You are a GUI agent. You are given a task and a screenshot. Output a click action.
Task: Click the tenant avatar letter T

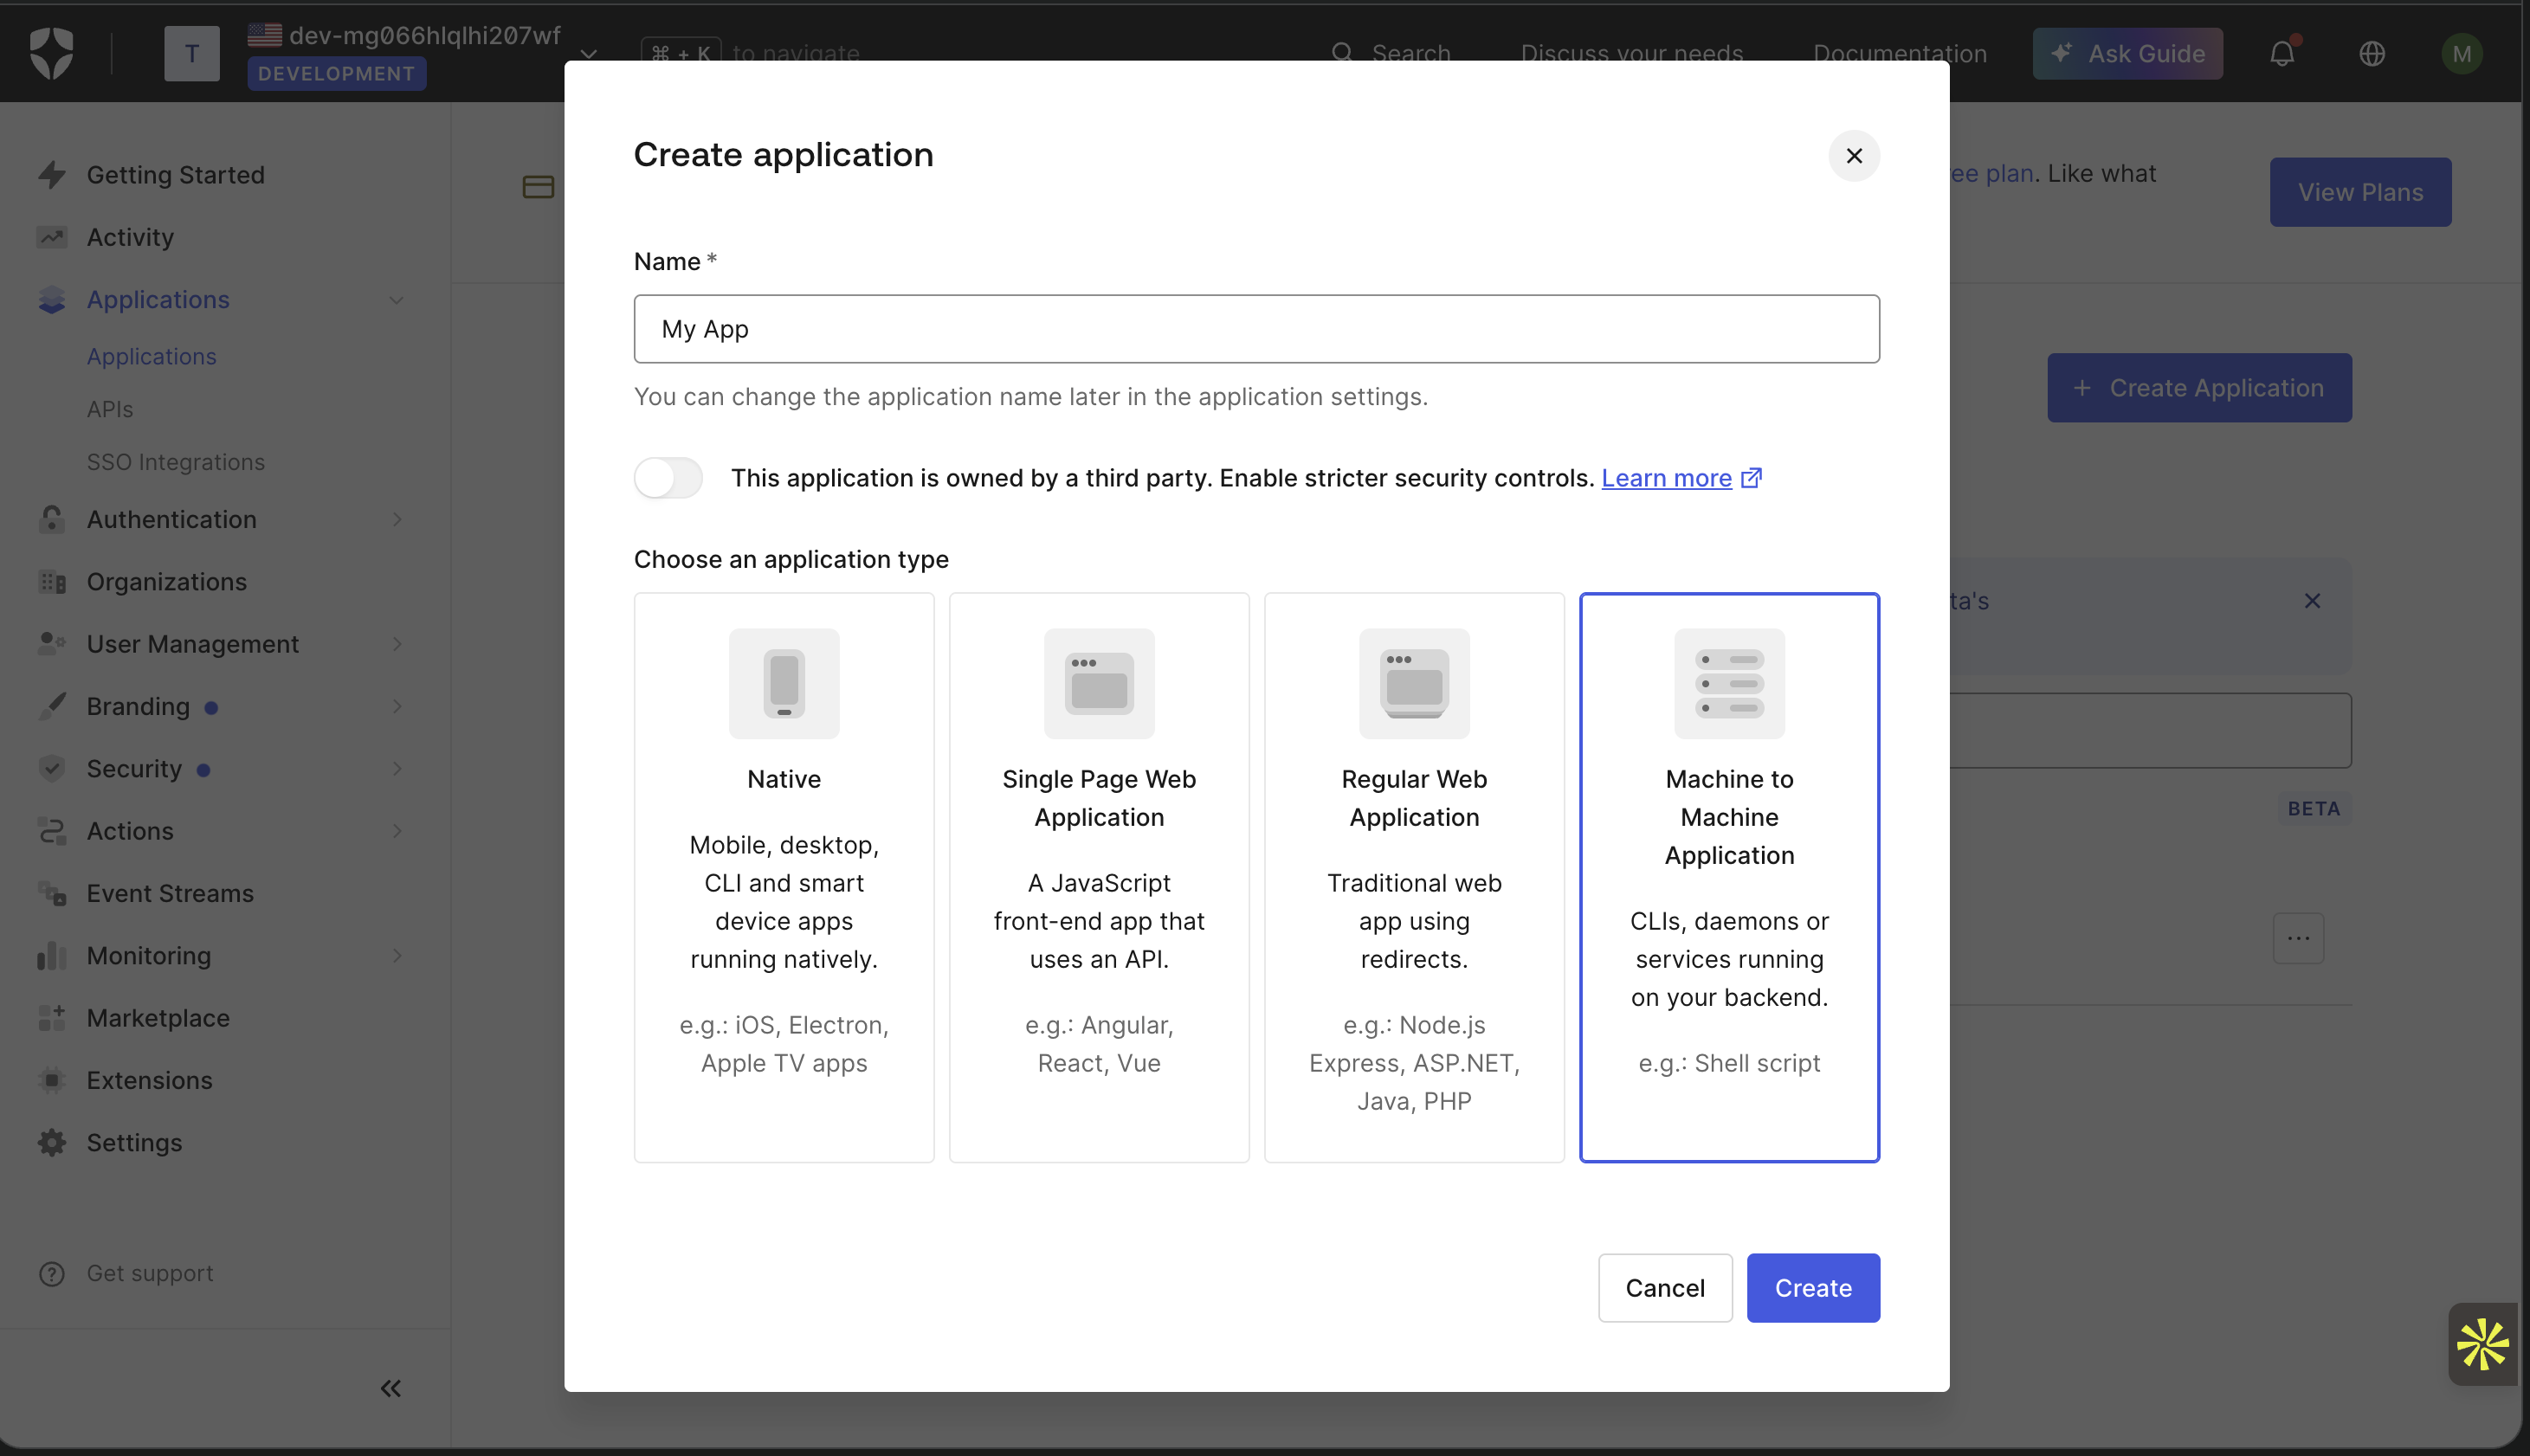(x=191, y=53)
